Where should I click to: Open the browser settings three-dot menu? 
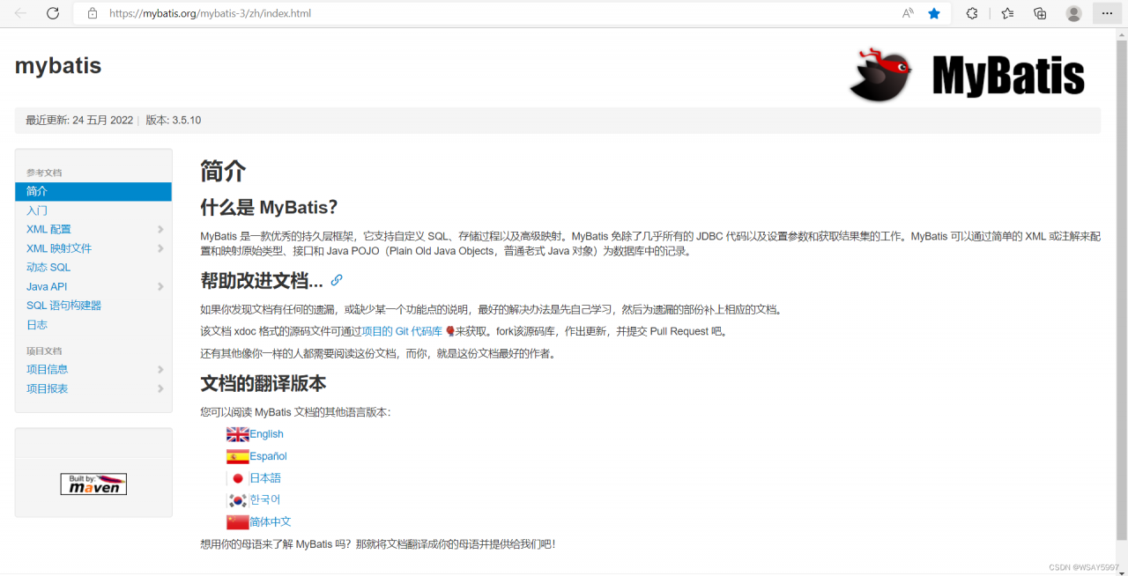pos(1108,13)
